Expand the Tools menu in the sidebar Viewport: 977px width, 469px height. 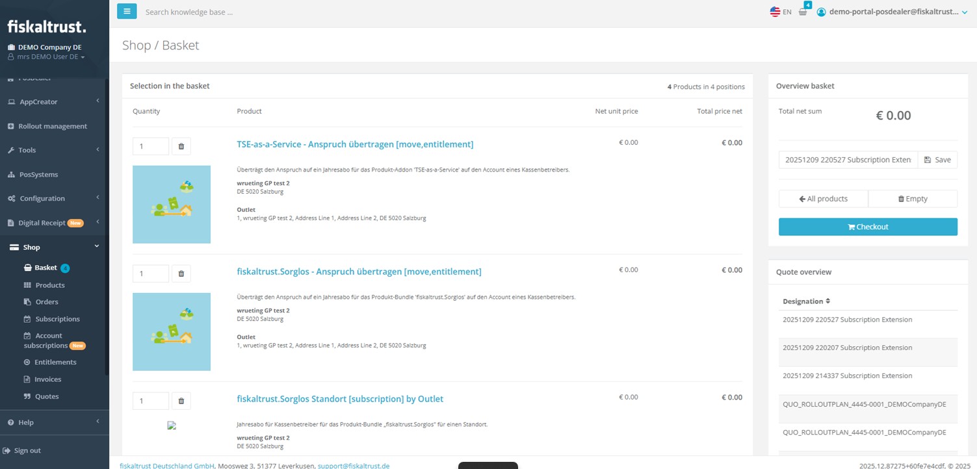26,150
